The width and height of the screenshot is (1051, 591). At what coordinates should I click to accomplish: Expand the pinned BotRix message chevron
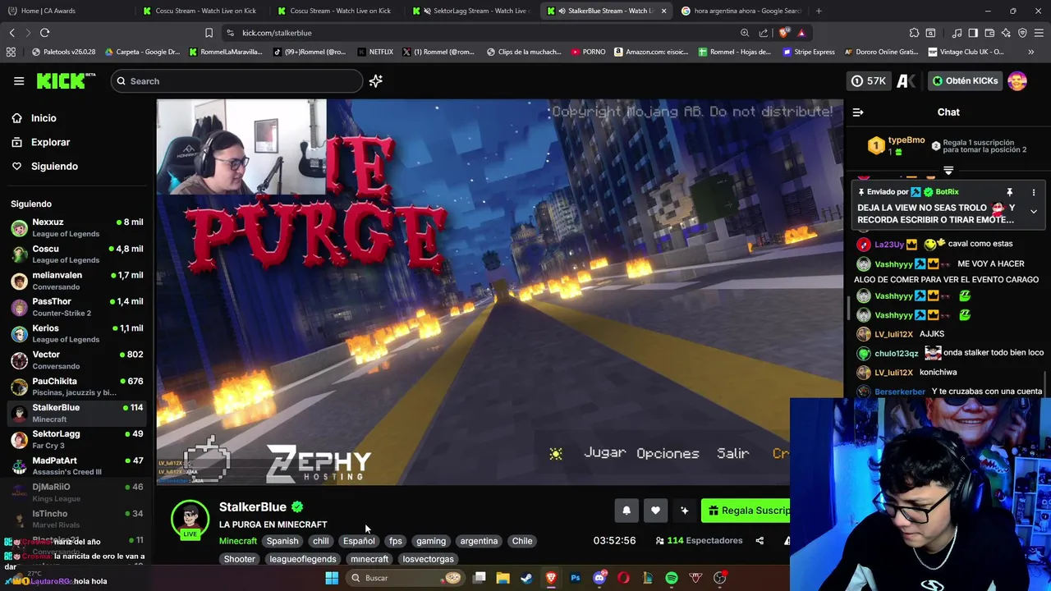click(x=1034, y=212)
